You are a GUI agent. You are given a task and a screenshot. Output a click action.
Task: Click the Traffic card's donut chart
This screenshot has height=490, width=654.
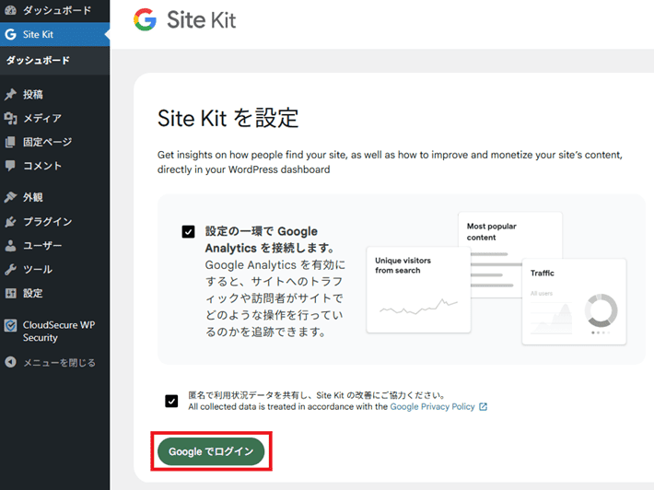601,310
